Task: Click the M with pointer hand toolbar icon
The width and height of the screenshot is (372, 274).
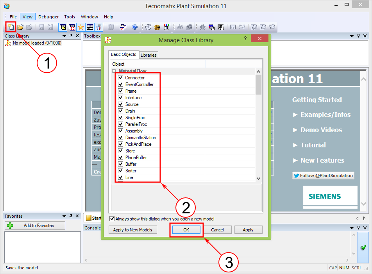Action: pyautogui.click(x=212, y=27)
